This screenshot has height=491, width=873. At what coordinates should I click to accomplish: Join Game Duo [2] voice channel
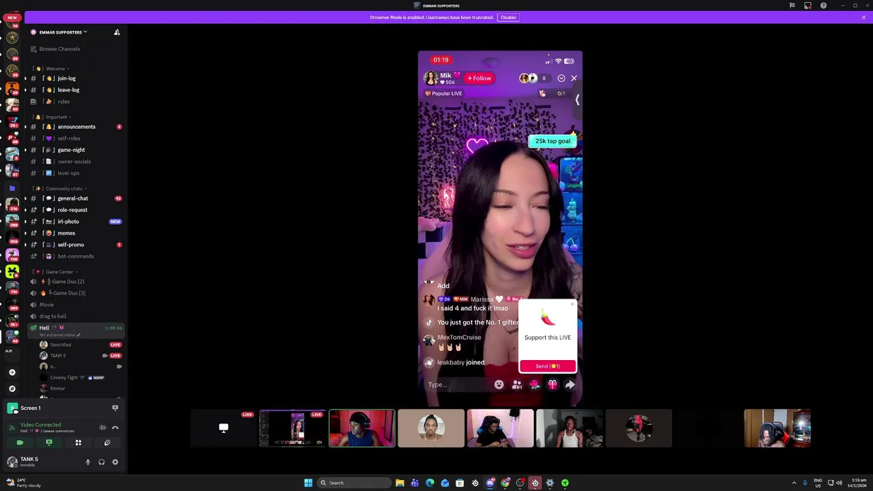click(75, 282)
